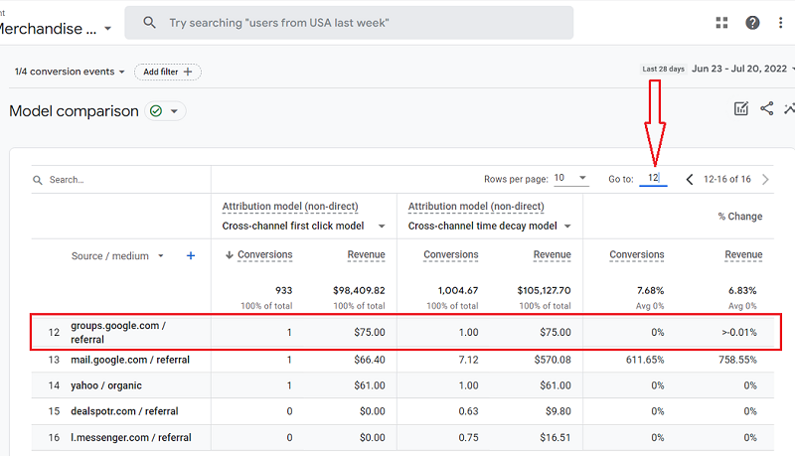Viewport: 795px width, 456px height.
Task: Select yahoo / organic row
Action: point(402,385)
